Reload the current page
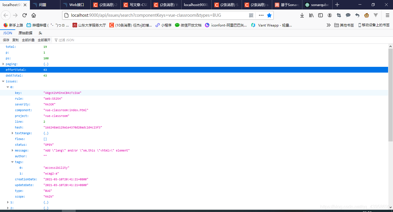The width and height of the screenshot is (393, 212). tap(24, 15)
